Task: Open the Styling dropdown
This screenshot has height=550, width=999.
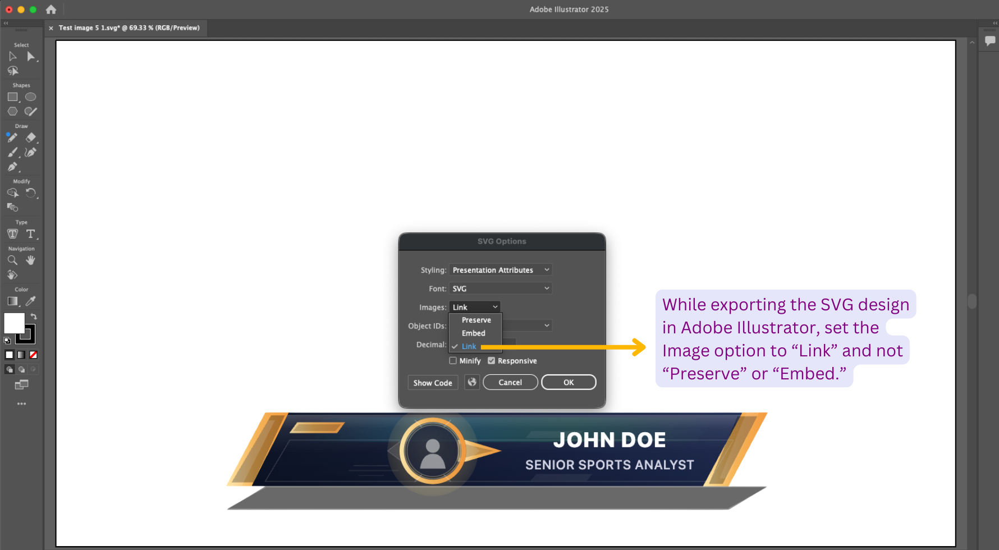Action: point(500,270)
